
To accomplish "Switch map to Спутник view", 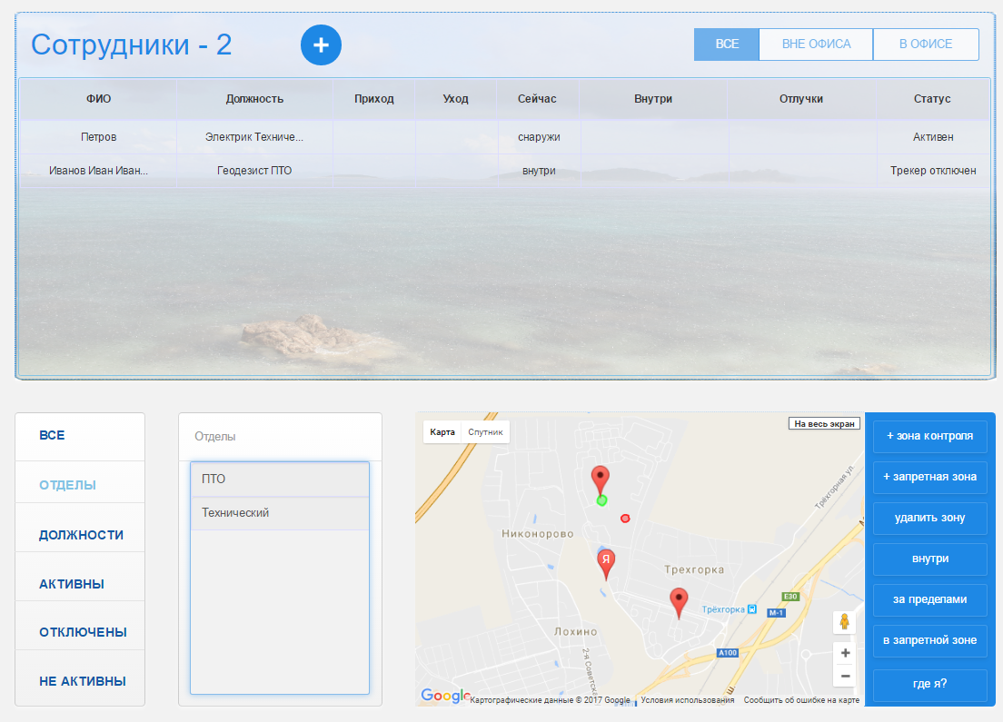I will pyautogui.click(x=485, y=432).
